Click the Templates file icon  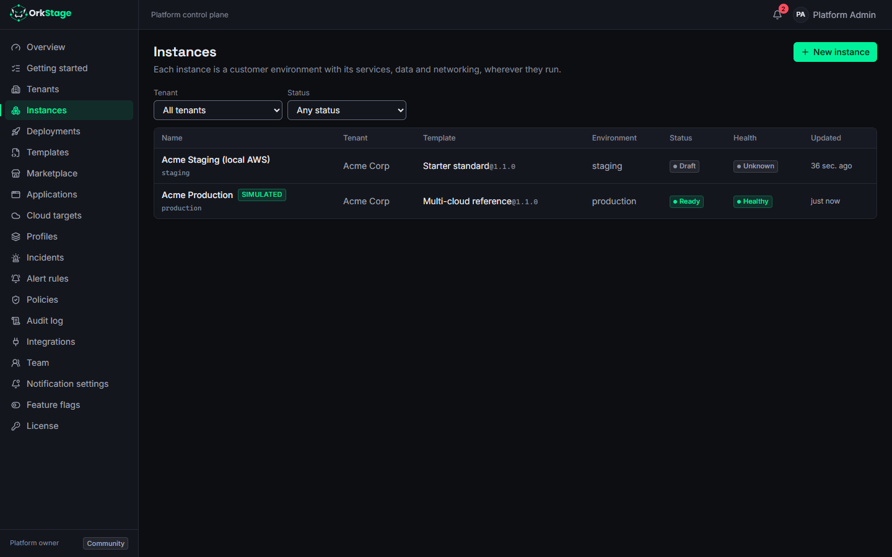16,152
